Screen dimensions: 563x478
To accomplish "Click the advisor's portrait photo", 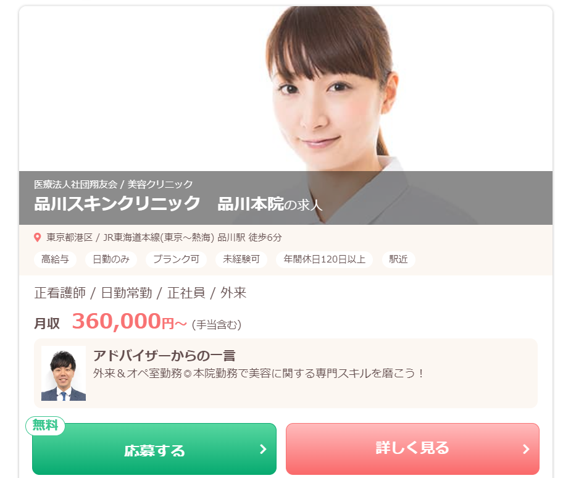I will [64, 373].
